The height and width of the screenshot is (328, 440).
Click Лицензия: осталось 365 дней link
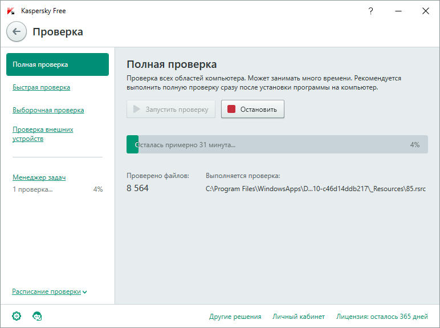382,317
